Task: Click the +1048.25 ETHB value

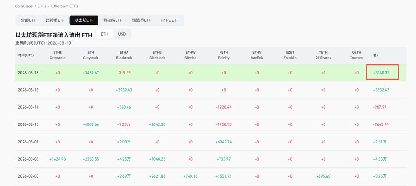Action: [157, 159]
